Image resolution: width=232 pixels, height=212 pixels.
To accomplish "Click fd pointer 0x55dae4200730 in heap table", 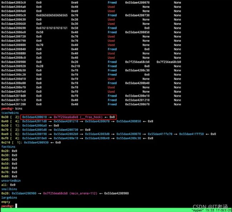I will coord(137,15).
